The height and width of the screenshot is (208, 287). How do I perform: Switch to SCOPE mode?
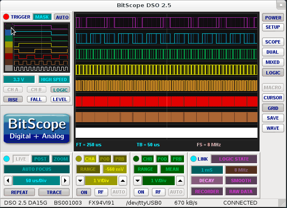click(x=273, y=42)
